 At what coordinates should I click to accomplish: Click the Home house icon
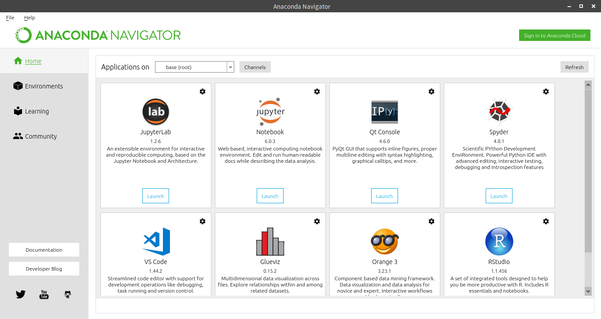[x=18, y=61]
